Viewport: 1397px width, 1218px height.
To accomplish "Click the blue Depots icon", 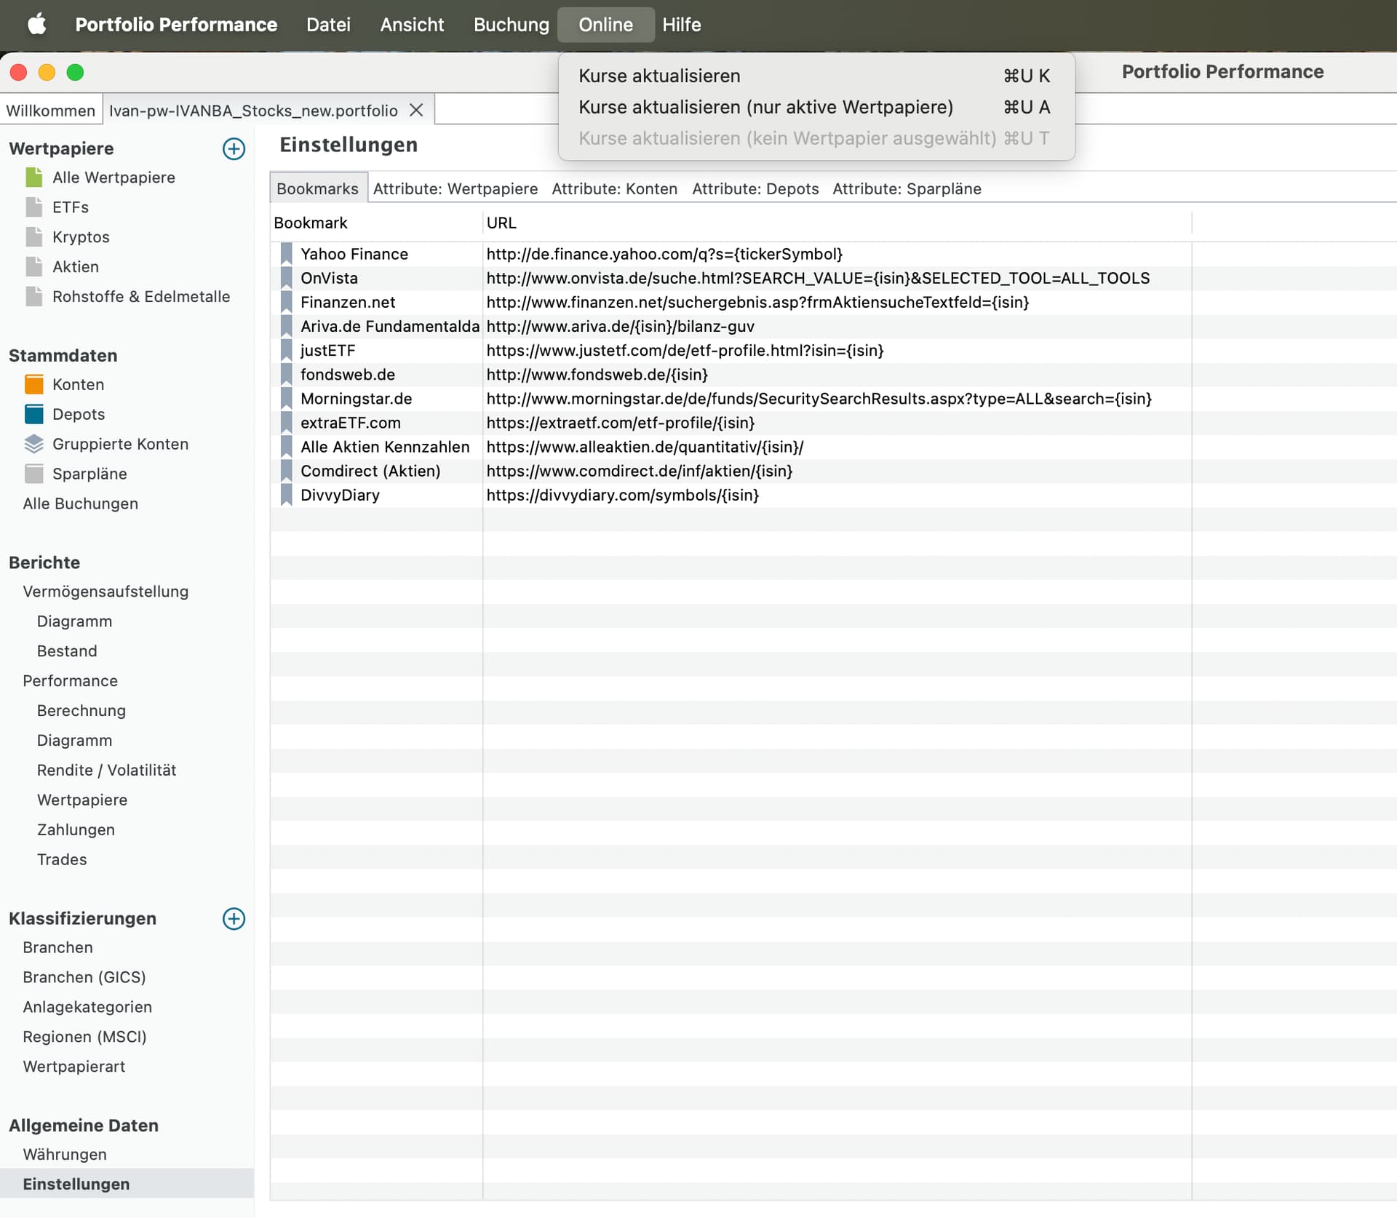I will [x=33, y=414].
